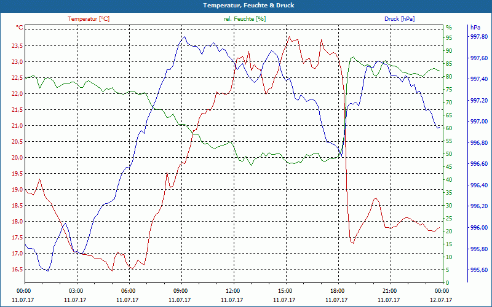The width and height of the screenshot is (492, 307).
Task: Click the 996,60 tick on the pressure axis
Action: (479, 164)
